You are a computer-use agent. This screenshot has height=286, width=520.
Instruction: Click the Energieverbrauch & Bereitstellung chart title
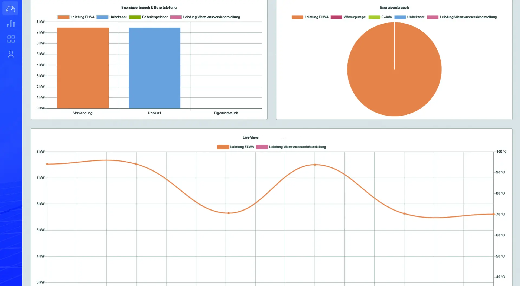pos(149,8)
